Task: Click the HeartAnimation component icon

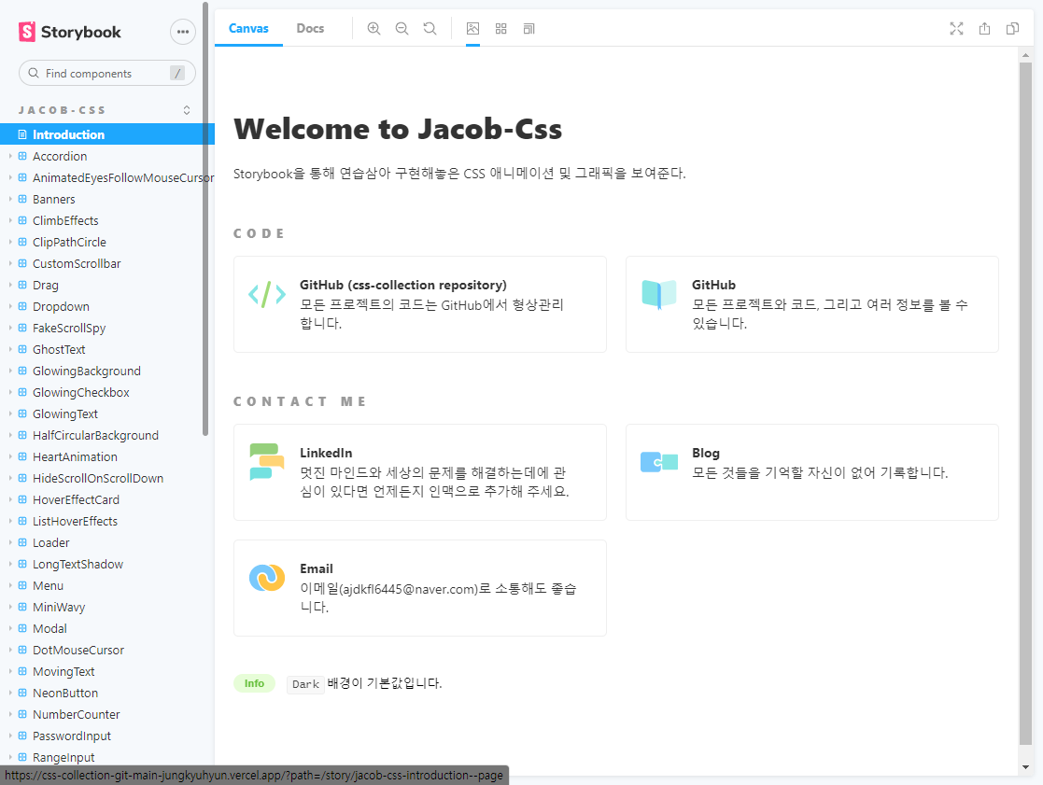Action: [x=22, y=456]
